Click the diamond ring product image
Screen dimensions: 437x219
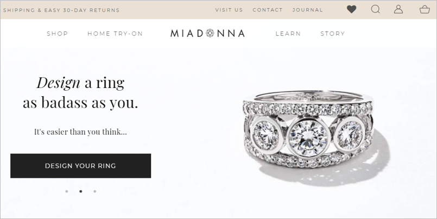[315, 138]
